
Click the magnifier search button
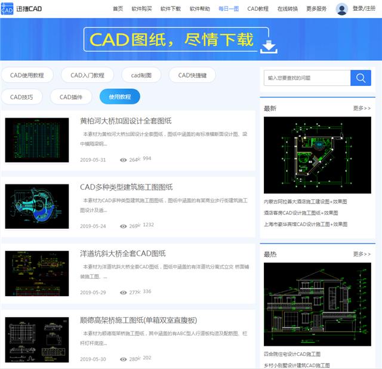361,78
